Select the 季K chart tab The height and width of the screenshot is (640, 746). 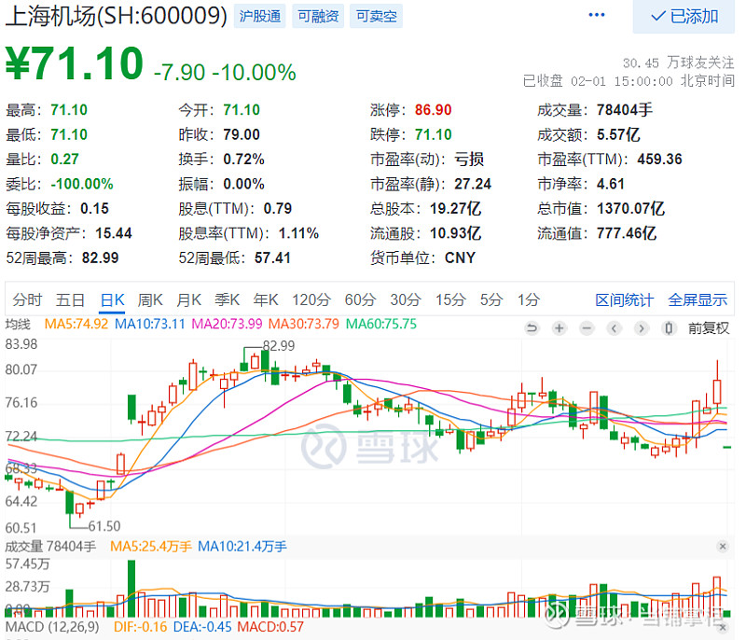(x=227, y=299)
